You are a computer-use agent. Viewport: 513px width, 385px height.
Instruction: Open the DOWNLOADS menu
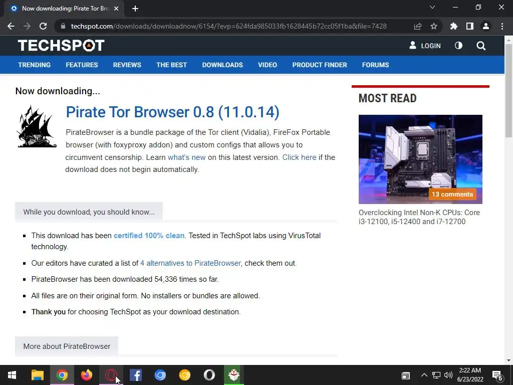[222, 65]
